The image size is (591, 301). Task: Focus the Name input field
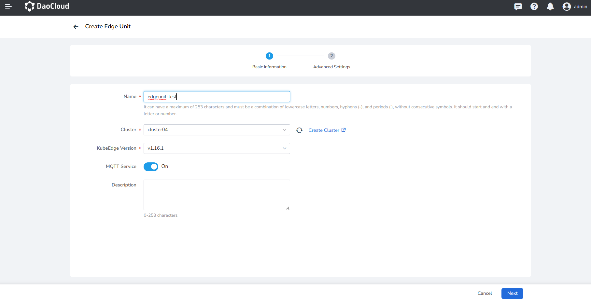(x=217, y=97)
